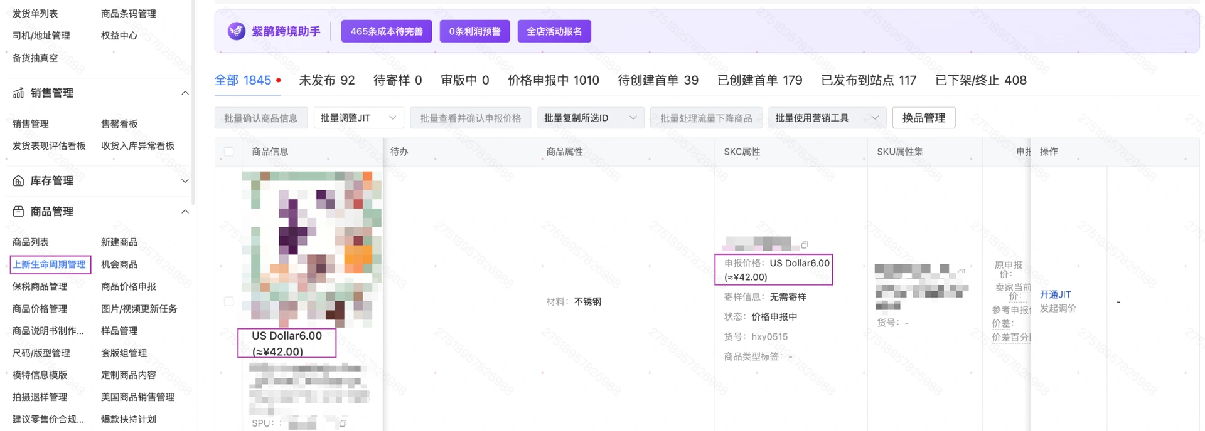The width and height of the screenshot is (1205, 431).
Task: Open 收货入库异常看板 in the sidebar
Action: pyautogui.click(x=138, y=146)
